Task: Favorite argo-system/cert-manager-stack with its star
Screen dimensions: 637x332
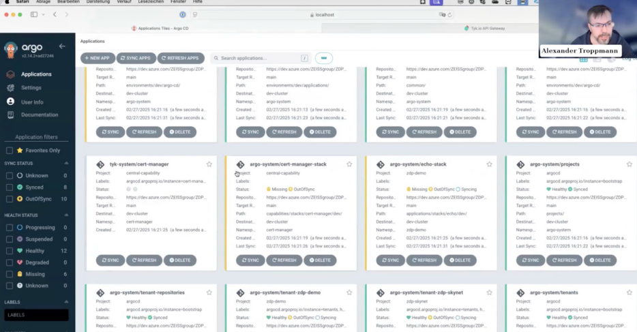Action: 349,164
